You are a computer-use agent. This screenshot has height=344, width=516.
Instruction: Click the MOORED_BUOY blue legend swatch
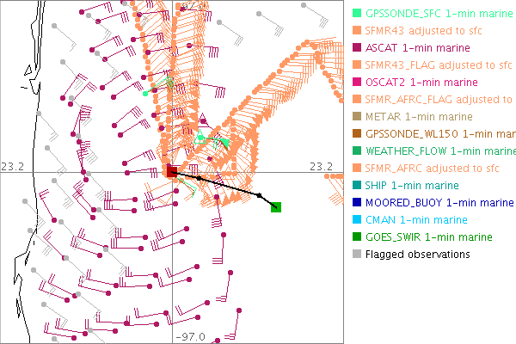(356, 203)
